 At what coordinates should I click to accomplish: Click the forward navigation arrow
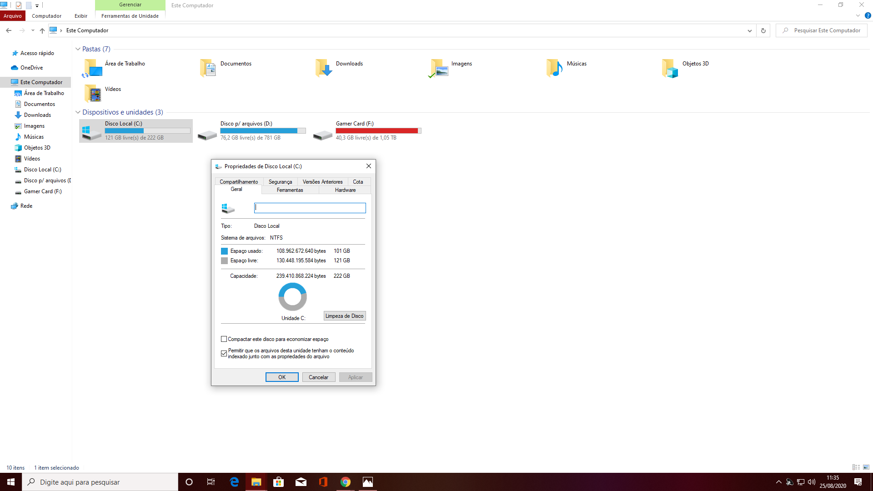click(22, 30)
